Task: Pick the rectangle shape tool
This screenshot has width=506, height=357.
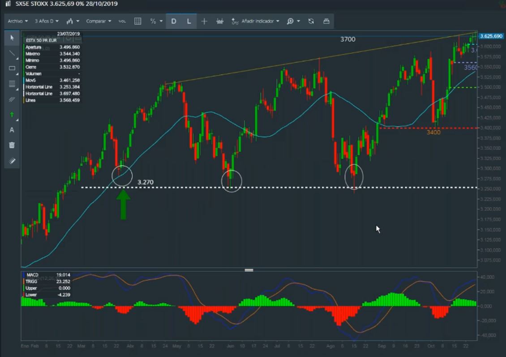Action: (x=12, y=69)
